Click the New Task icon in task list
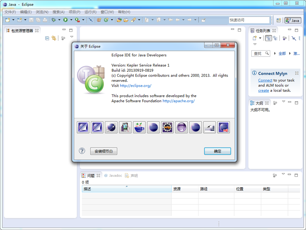 [x=255, y=38]
